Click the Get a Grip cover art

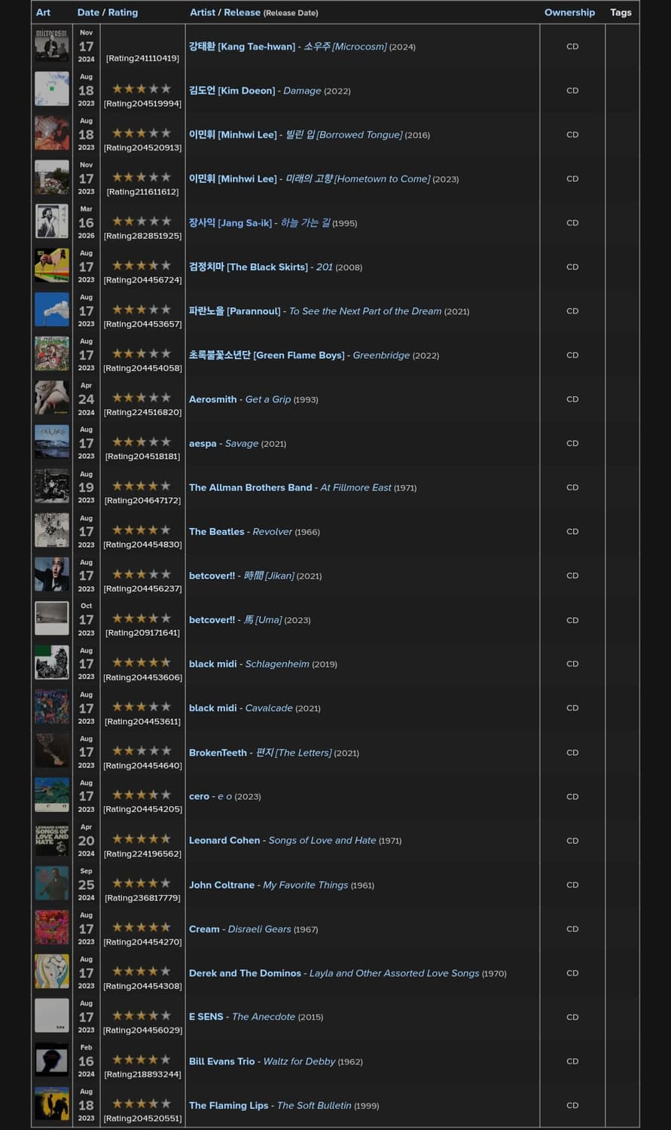pyautogui.click(x=52, y=398)
